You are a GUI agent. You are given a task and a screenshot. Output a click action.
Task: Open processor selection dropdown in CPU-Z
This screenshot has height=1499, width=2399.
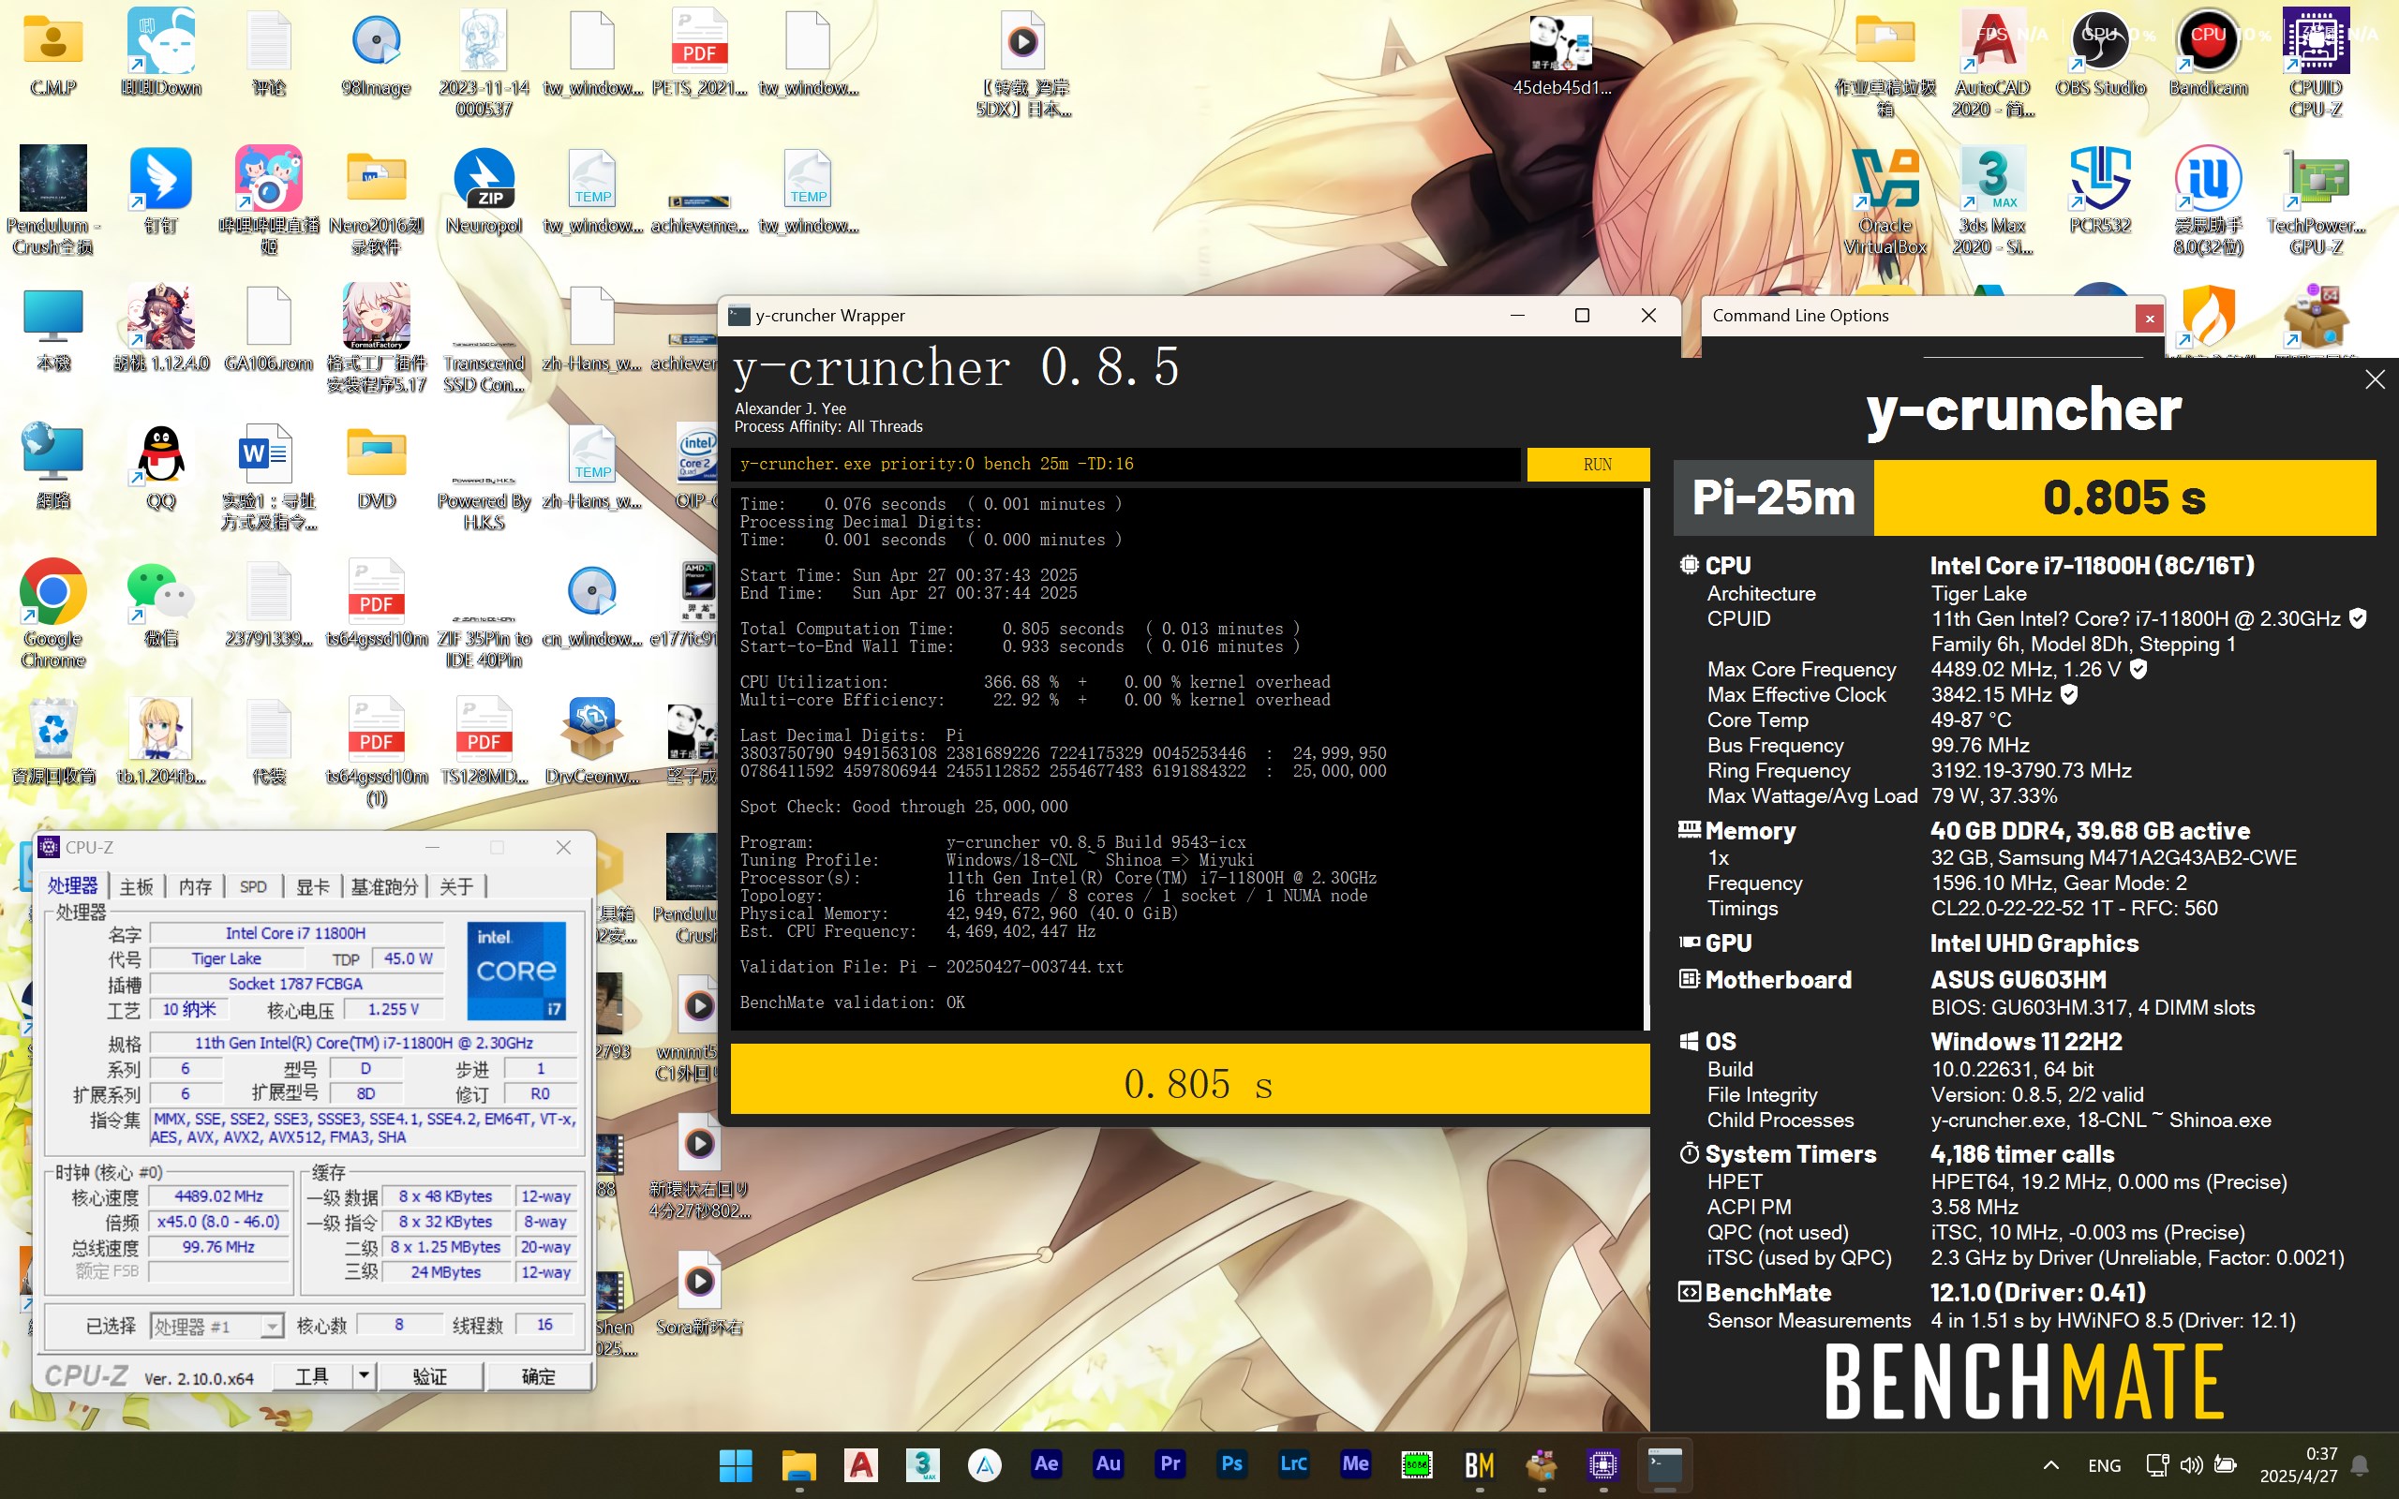coord(271,1326)
